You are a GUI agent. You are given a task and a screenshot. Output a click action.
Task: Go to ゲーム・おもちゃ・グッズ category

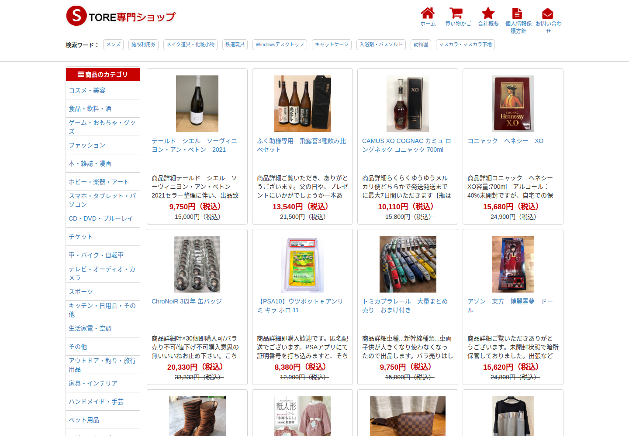[x=103, y=127]
